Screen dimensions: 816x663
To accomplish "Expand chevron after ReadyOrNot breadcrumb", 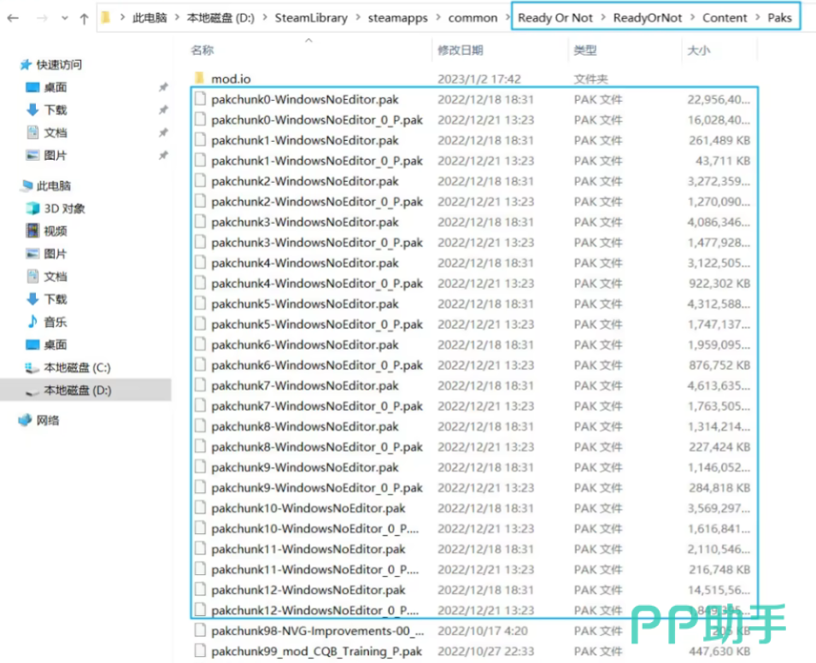I will tap(692, 18).
